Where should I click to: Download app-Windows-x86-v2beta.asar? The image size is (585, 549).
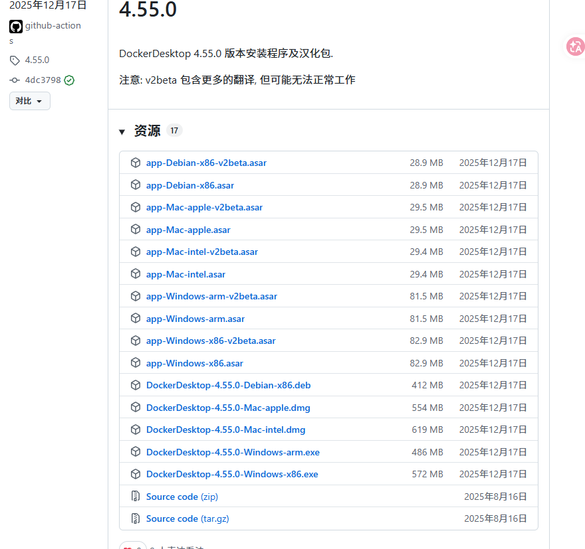(211, 341)
